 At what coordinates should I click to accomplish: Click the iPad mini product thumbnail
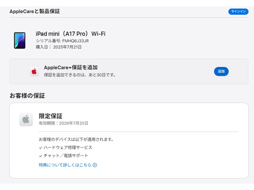point(19,41)
